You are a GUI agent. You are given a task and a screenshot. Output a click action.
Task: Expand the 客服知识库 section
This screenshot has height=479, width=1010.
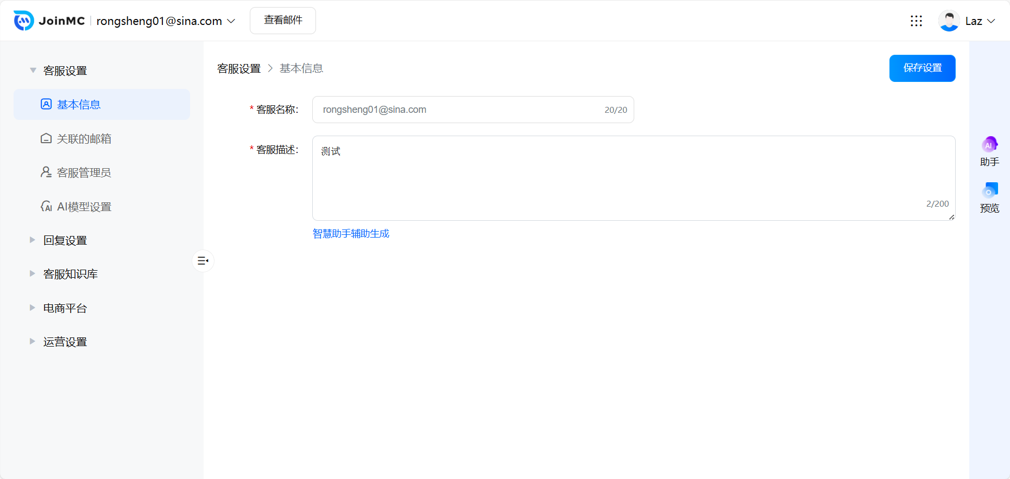click(x=33, y=274)
